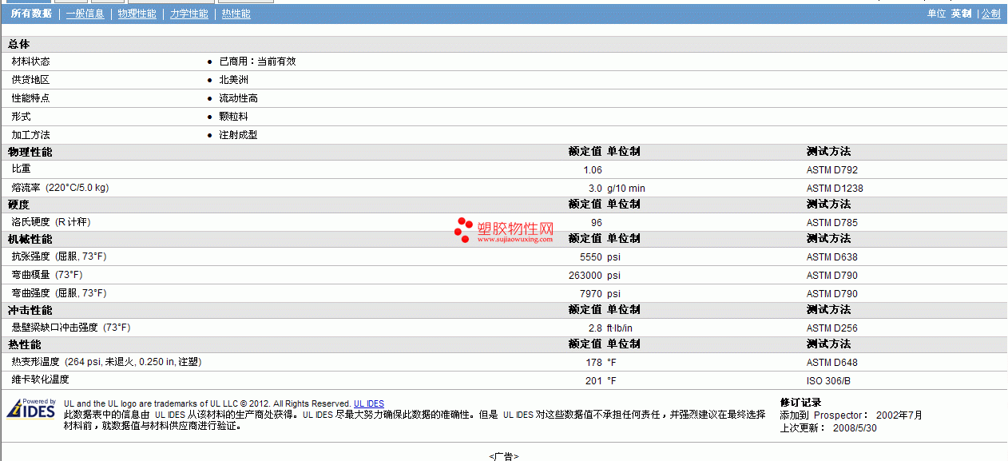The height and width of the screenshot is (461, 1008).
Task: Click ASTM D648 test method
Action: coord(832,363)
